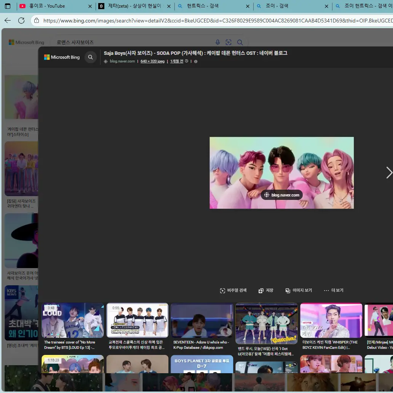Open the 민재/Minjae Debut Video thumbnail

pyautogui.click(x=379, y=320)
